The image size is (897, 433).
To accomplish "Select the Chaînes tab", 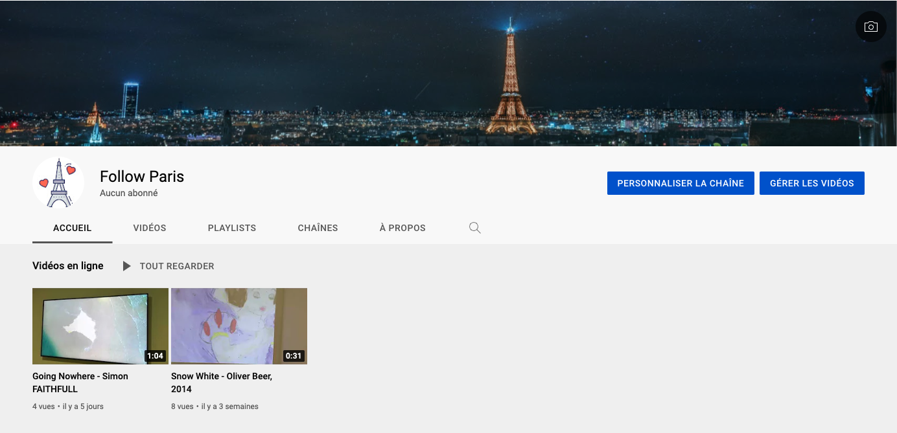I will [318, 228].
